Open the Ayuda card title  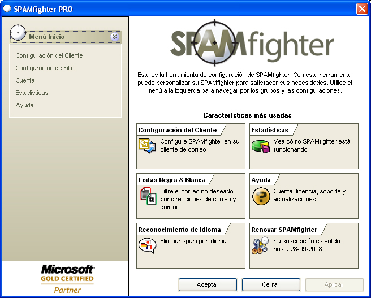click(261, 180)
